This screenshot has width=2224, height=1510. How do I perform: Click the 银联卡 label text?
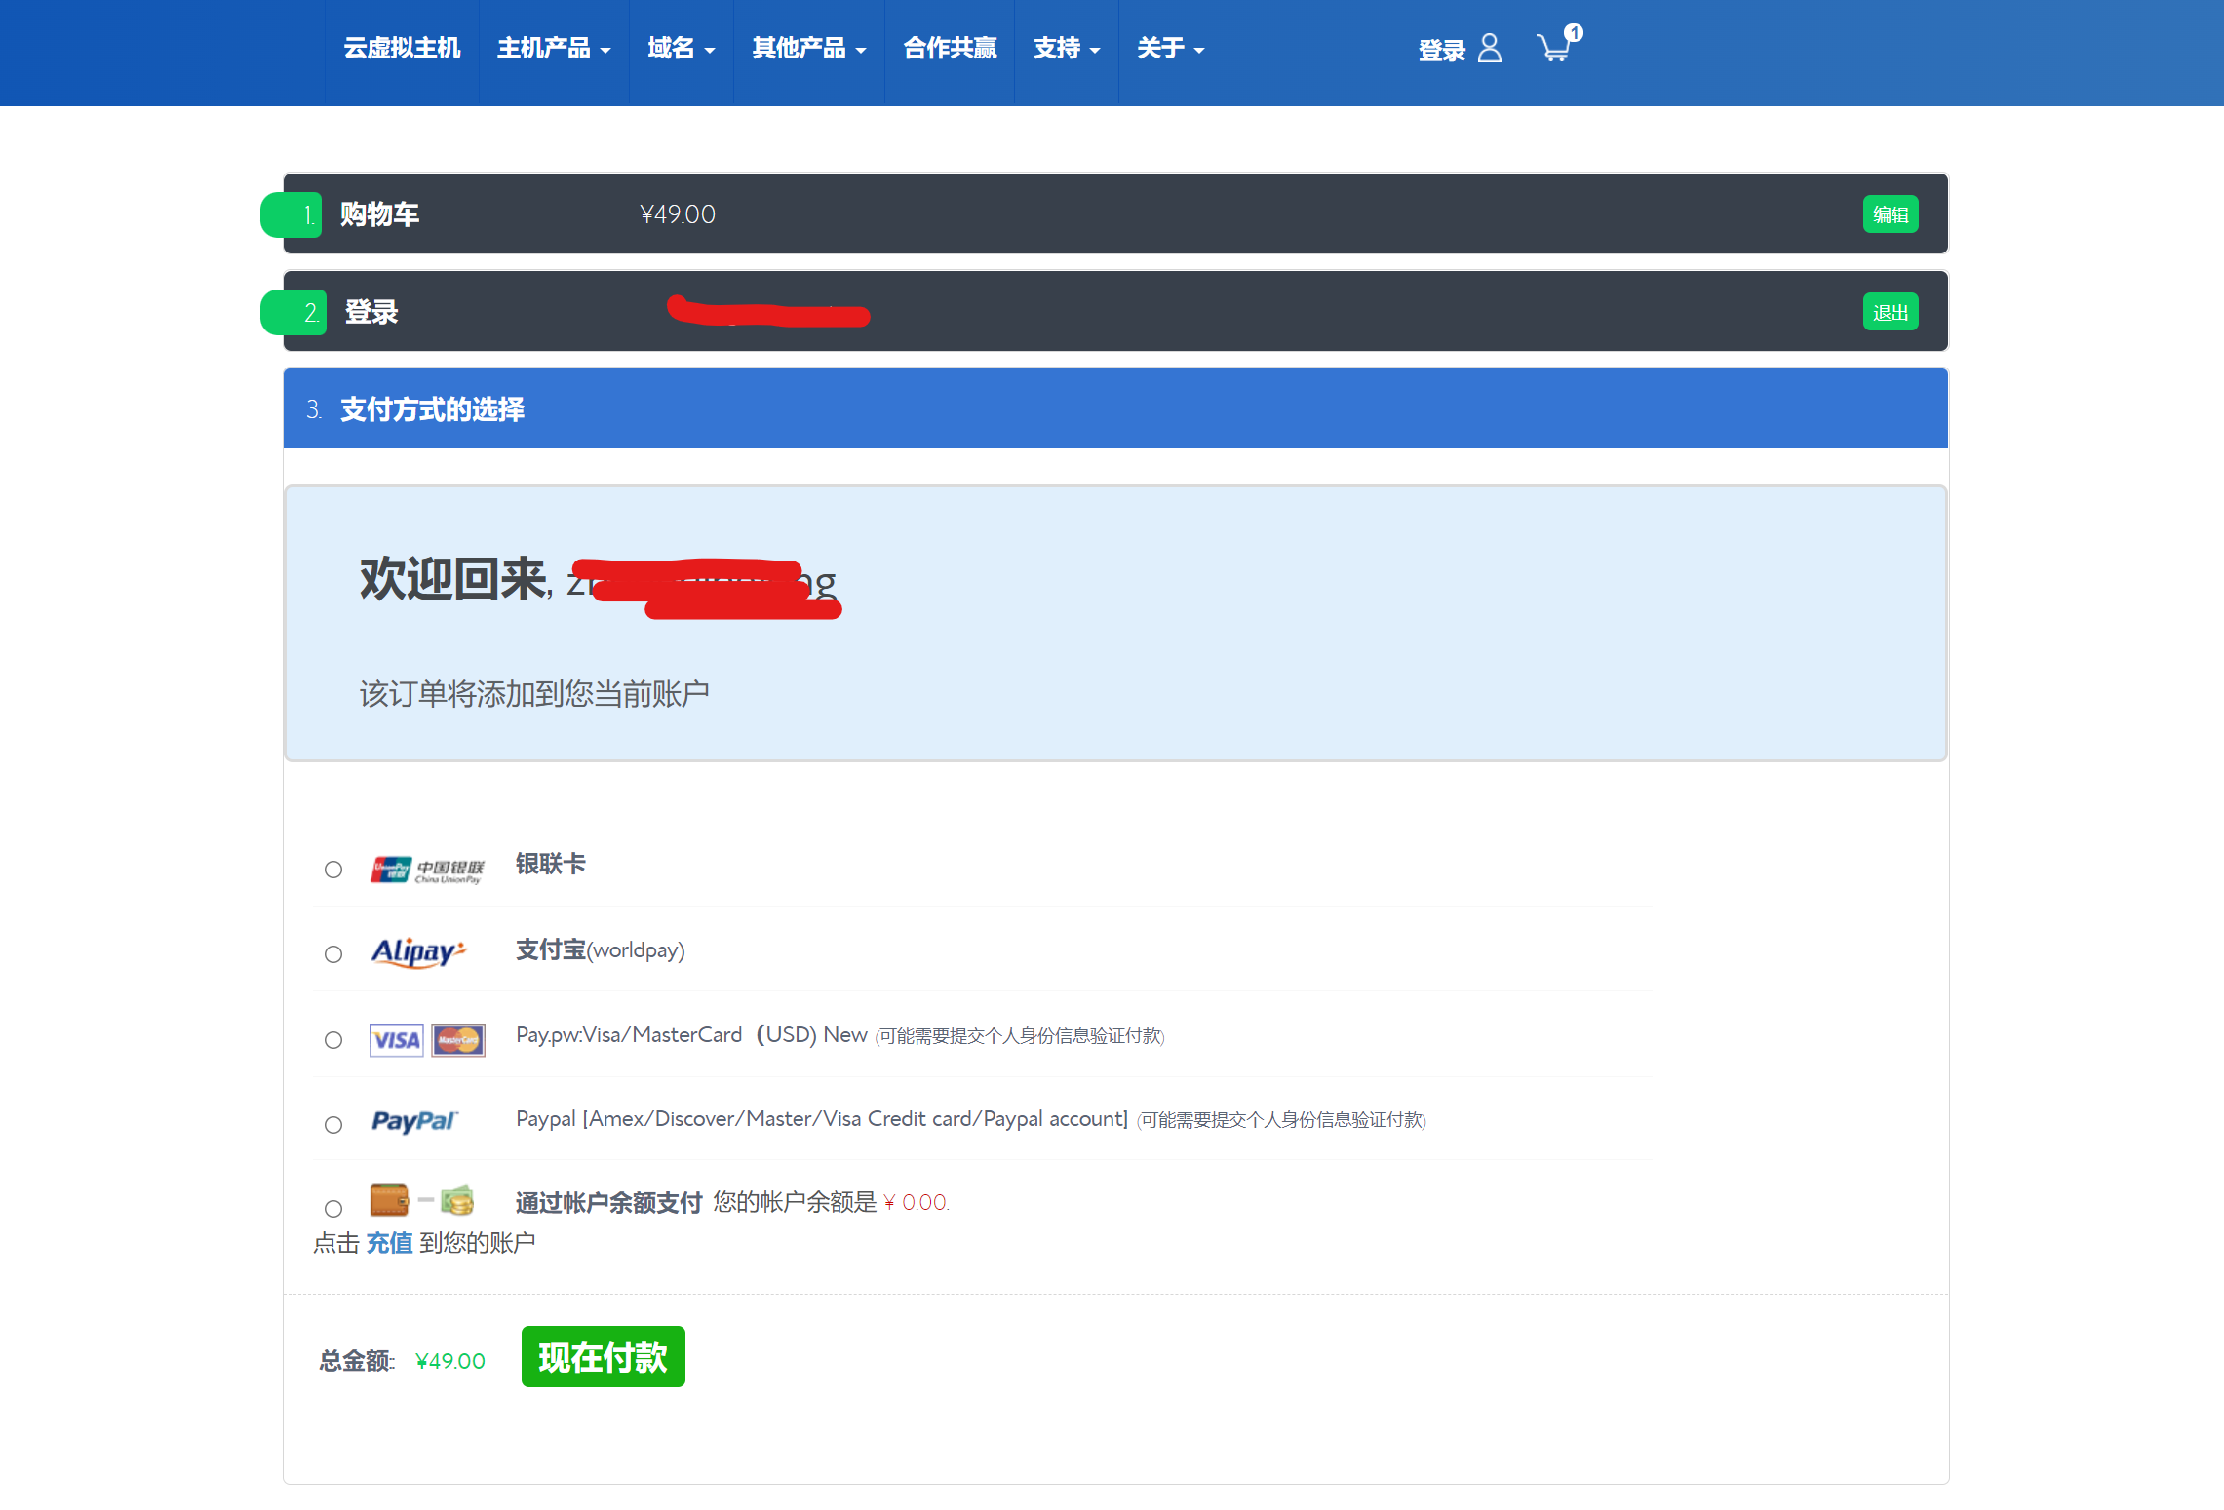[x=551, y=864]
